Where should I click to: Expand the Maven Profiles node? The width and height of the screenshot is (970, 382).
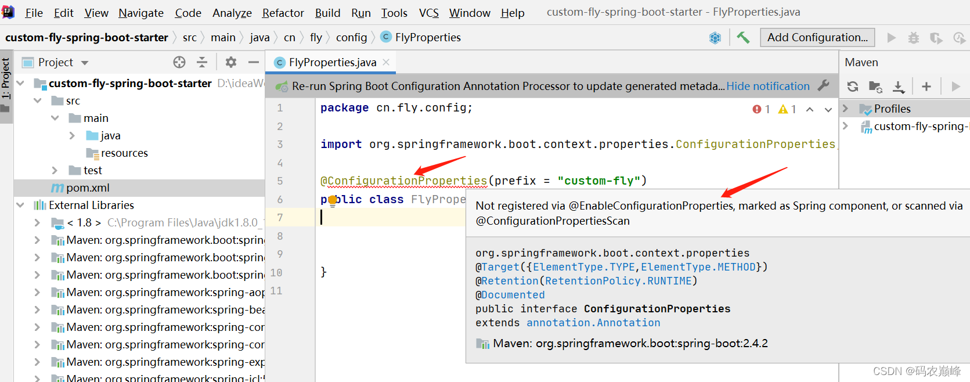pyautogui.click(x=846, y=109)
